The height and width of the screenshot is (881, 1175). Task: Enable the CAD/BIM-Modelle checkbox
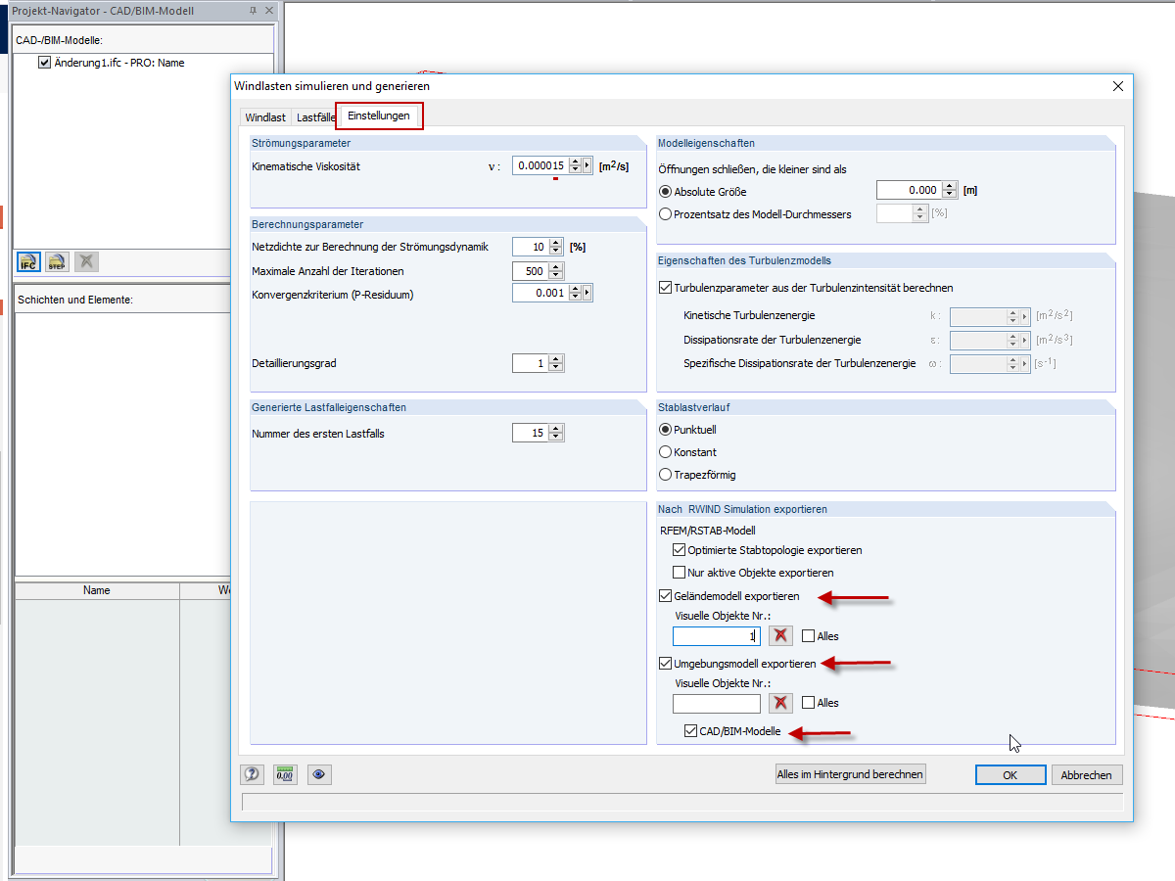point(692,730)
